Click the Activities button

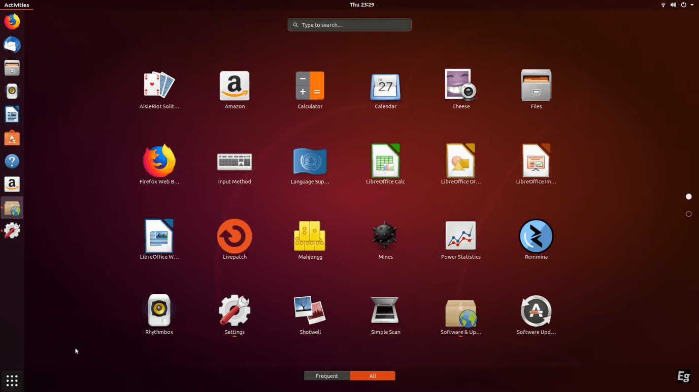pos(17,5)
